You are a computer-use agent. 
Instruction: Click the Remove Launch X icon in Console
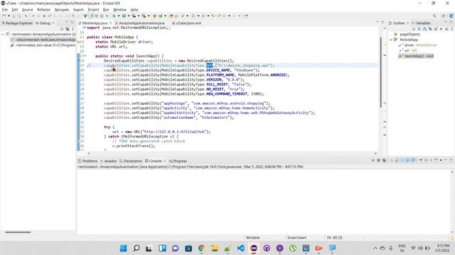tap(378, 160)
